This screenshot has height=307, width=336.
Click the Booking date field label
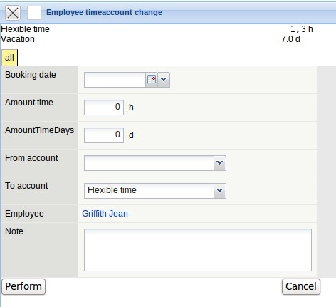[x=31, y=75]
